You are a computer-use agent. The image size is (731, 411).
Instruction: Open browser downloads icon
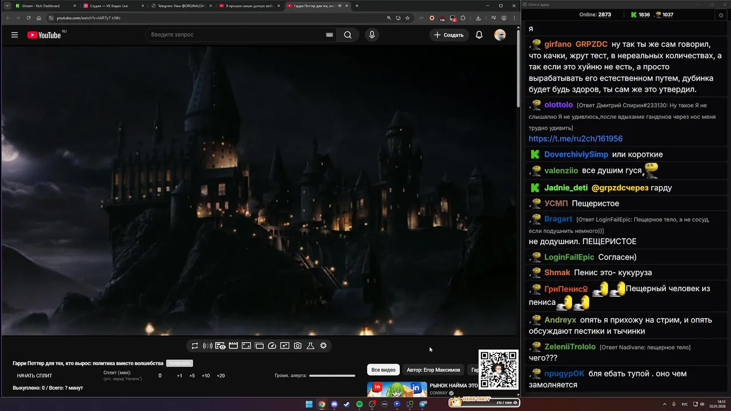478,18
